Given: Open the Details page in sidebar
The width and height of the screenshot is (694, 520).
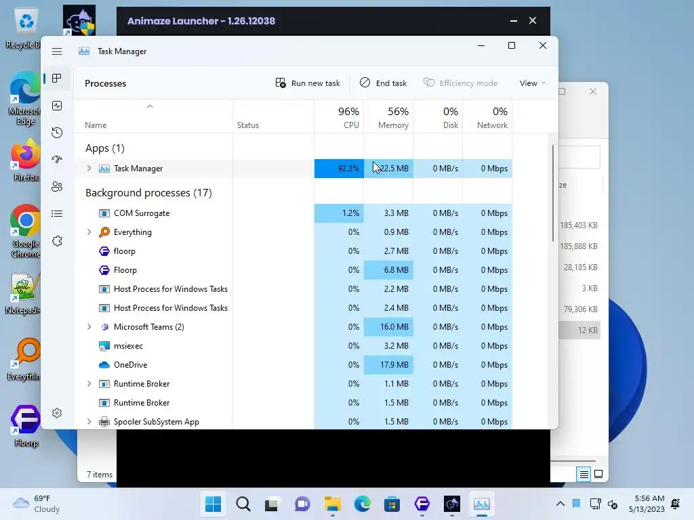Looking at the screenshot, I should point(57,214).
